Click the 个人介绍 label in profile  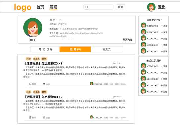[x=54, y=33]
